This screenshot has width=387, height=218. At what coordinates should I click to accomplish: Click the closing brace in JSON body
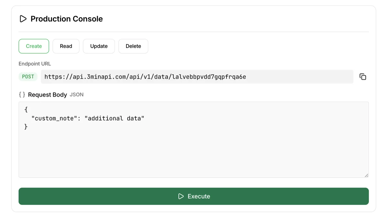[26, 127]
